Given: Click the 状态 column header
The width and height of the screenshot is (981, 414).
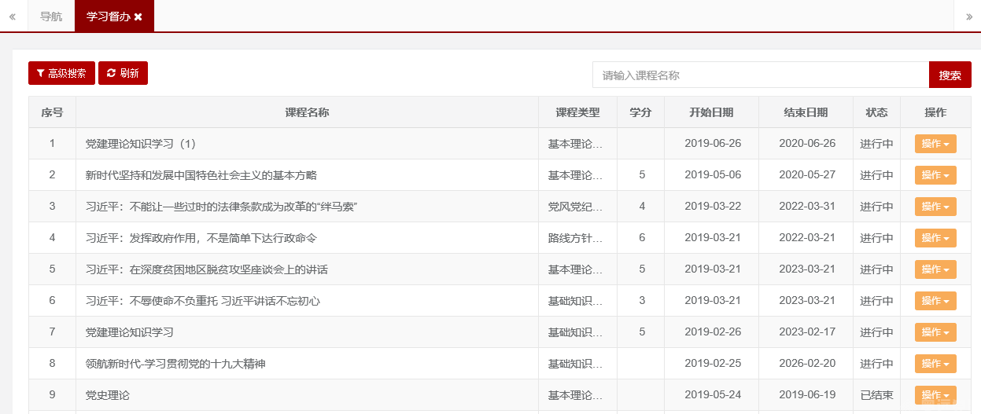Looking at the screenshot, I should click(x=876, y=112).
